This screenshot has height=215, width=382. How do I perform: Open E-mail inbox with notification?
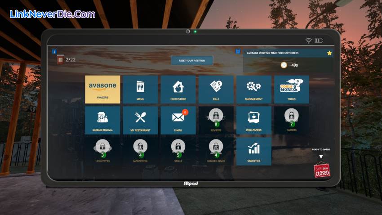(x=178, y=120)
